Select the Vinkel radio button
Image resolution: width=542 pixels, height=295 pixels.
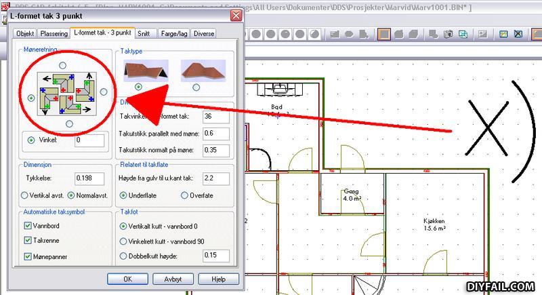point(31,140)
